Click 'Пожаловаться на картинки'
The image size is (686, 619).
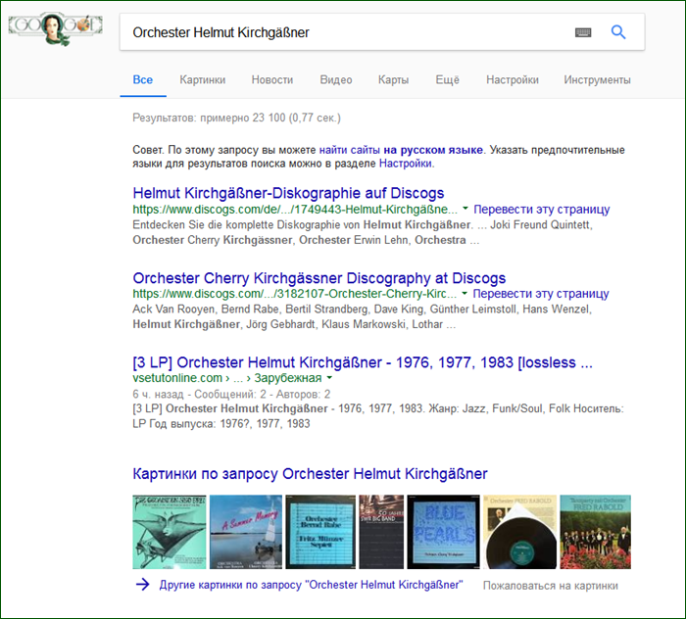tap(551, 586)
